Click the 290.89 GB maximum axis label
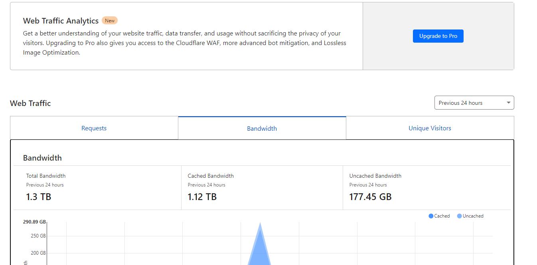The height and width of the screenshot is (265, 537). (x=34, y=222)
